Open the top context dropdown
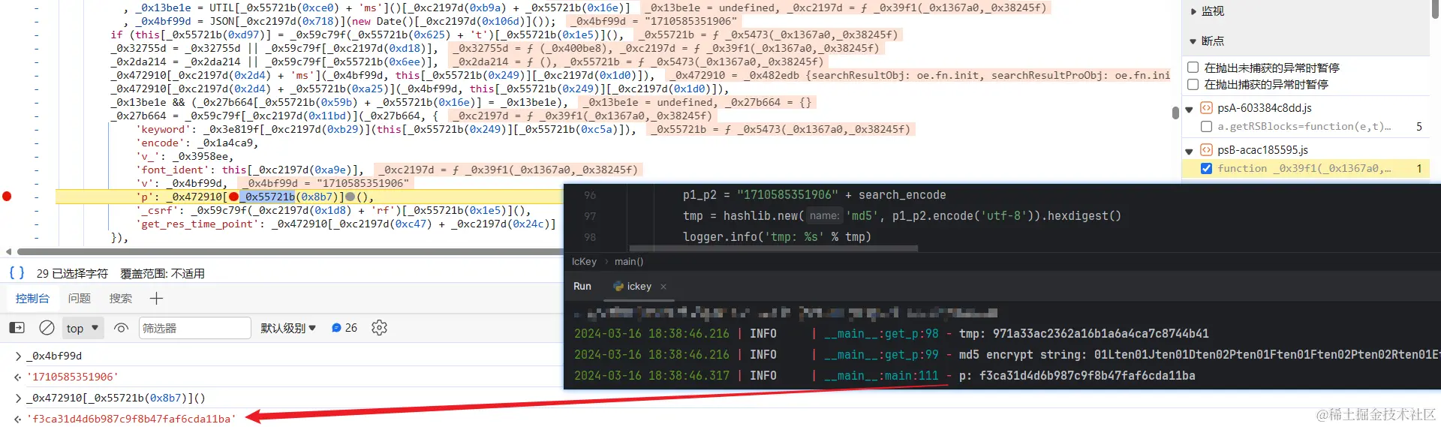Image resolution: width=1441 pixels, height=427 pixels. [82, 328]
